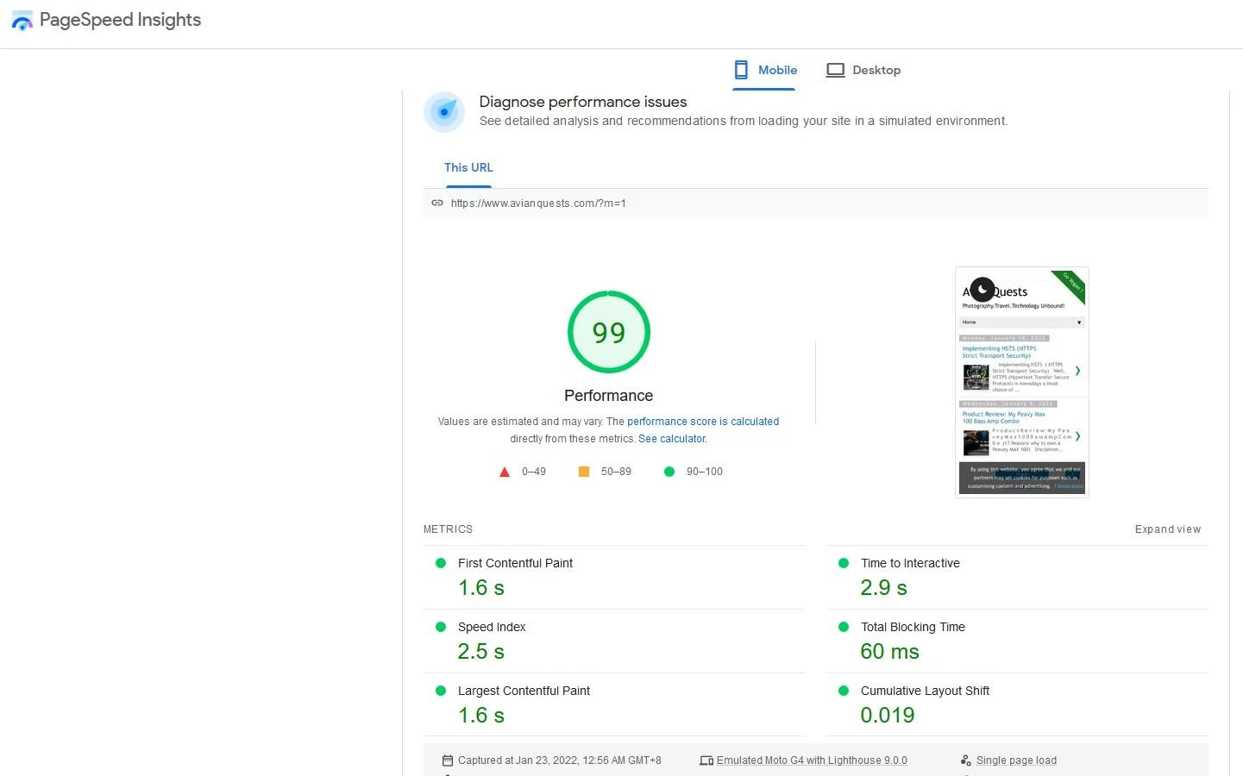Click Emulated Moto G4 with Lighthouse link

pos(812,760)
